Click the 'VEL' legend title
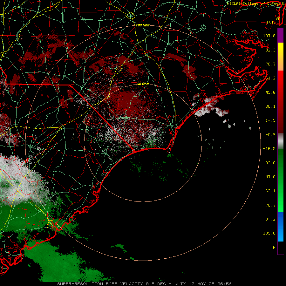 279,19
